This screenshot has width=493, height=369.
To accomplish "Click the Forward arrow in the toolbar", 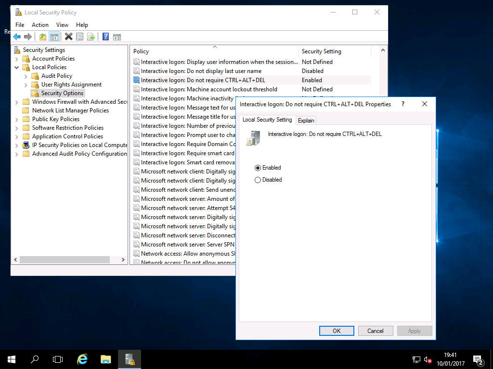I will (28, 37).
